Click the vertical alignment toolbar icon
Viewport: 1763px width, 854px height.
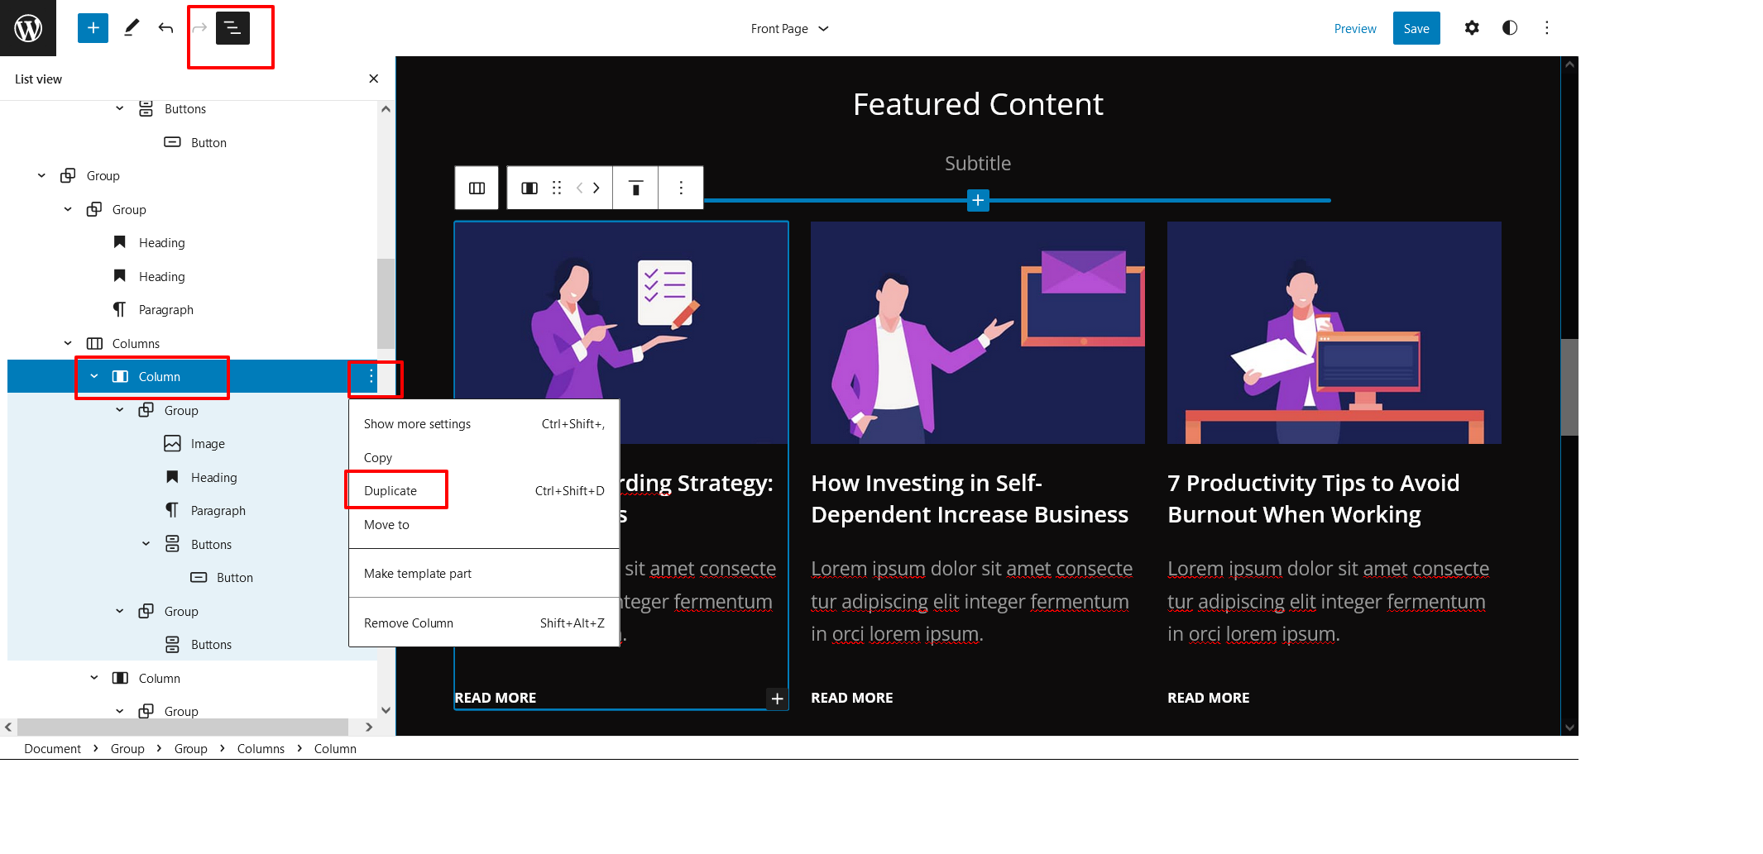635,188
